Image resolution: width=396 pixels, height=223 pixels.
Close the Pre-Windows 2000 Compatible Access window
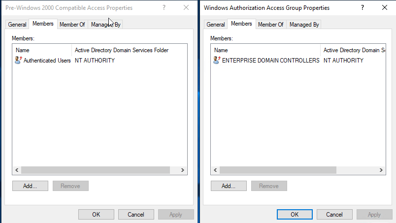[x=186, y=7]
